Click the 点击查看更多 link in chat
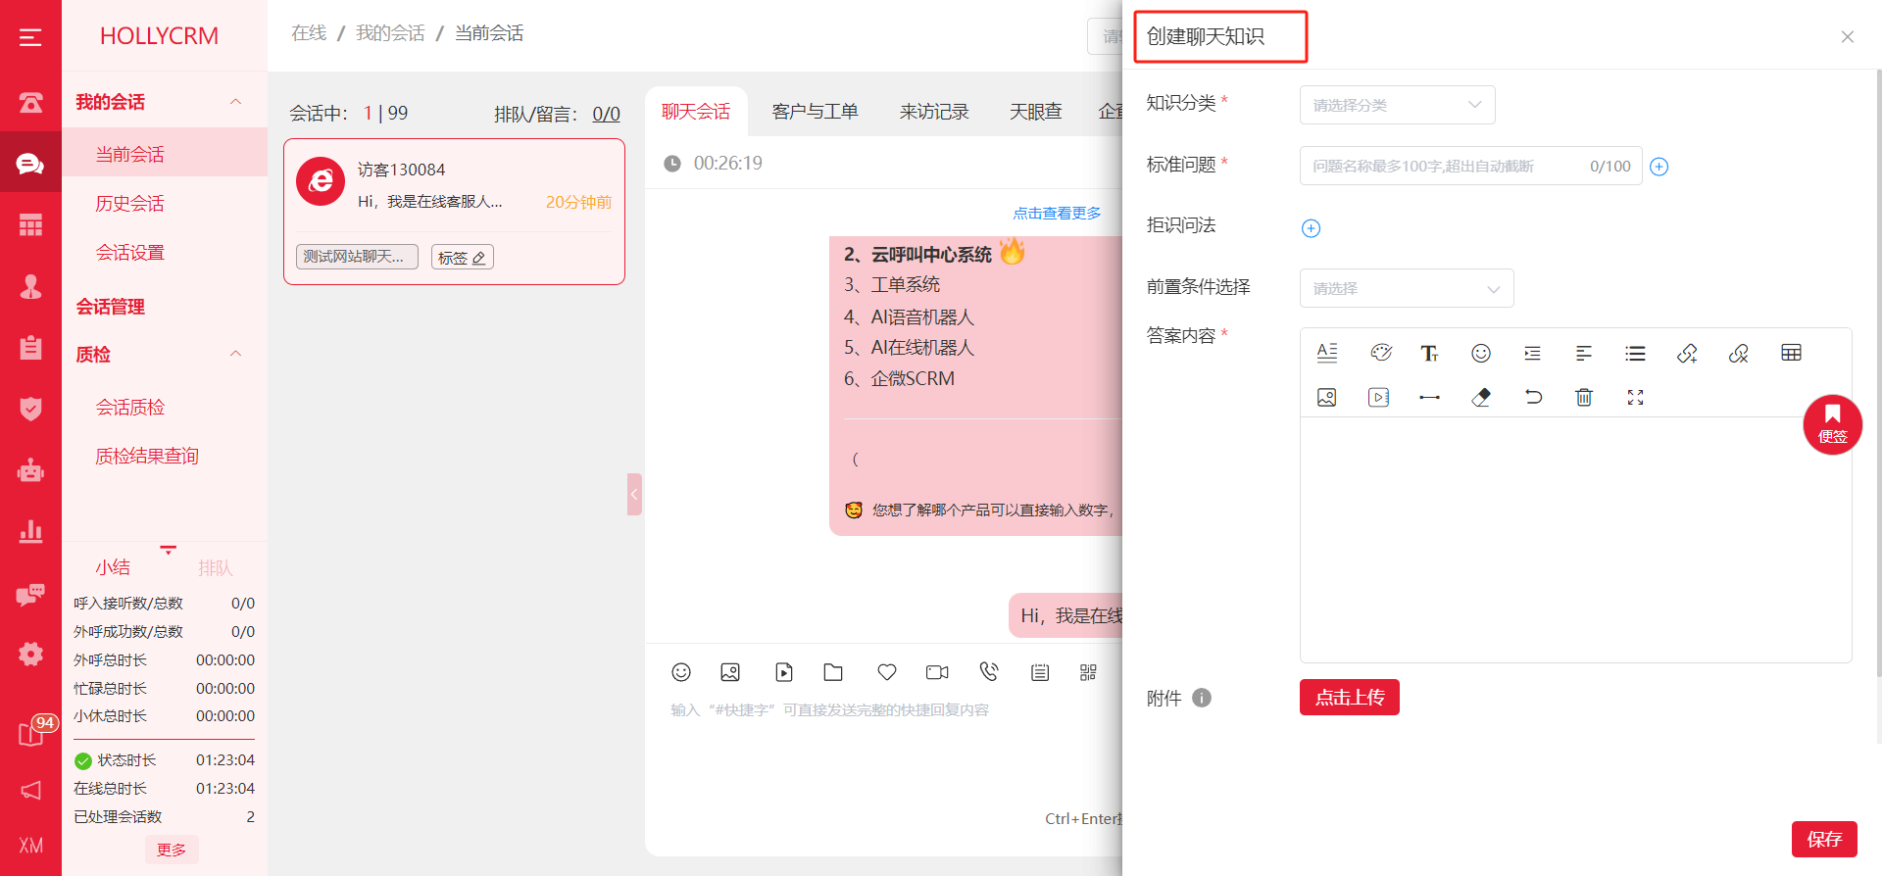 pos(1057,214)
